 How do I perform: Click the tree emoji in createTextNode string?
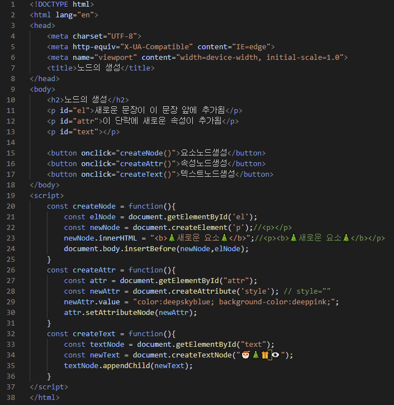click(255, 355)
